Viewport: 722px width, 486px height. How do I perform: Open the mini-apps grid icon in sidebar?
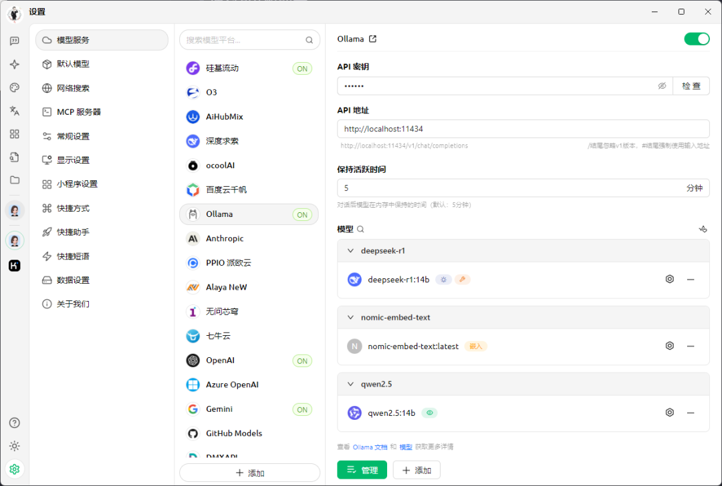[x=14, y=134]
